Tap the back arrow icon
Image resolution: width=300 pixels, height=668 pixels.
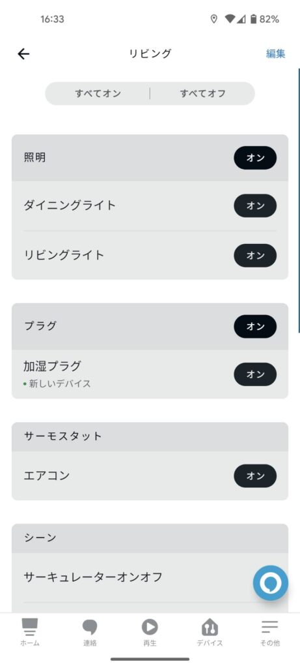(x=23, y=53)
